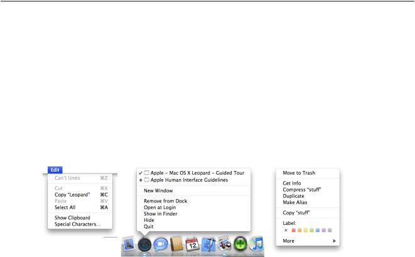415x257 pixels.
Task: Apply the gray label color
Action: tap(330, 230)
